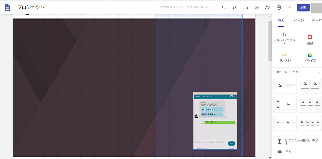322x159 pixels.
Task: Open the Google Sites home logo
Action: click(8, 7)
